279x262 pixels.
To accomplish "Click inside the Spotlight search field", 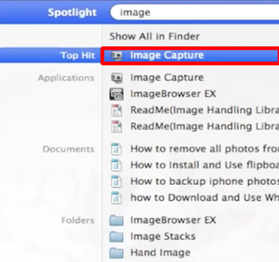I will point(194,12).
